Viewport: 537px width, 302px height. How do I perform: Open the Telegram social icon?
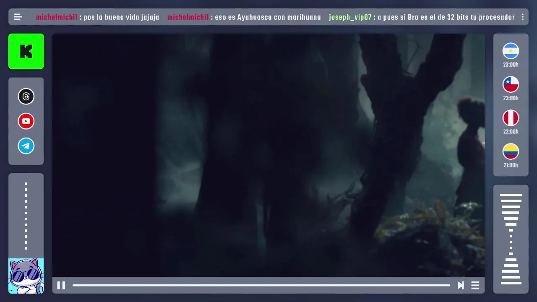click(x=26, y=146)
